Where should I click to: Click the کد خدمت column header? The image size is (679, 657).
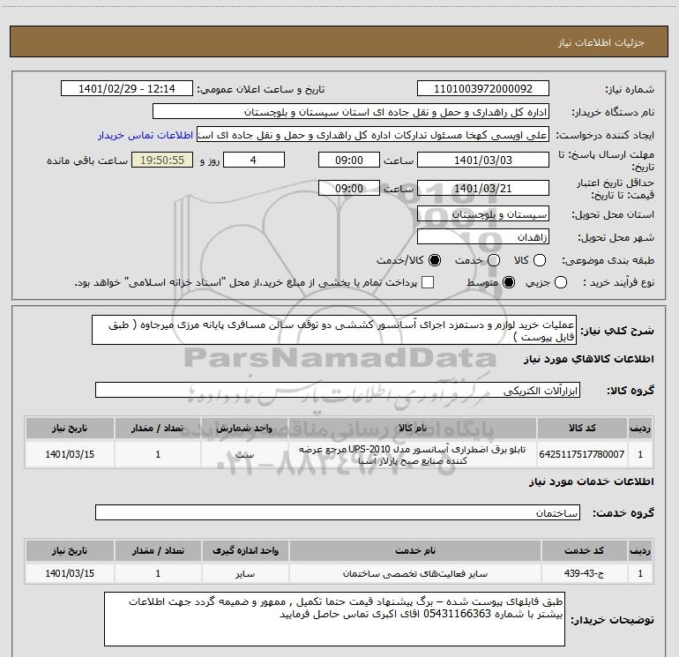pos(584,550)
